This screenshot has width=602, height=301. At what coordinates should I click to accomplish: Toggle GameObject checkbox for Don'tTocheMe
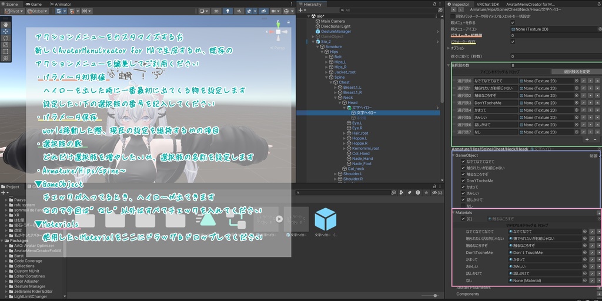point(463,180)
